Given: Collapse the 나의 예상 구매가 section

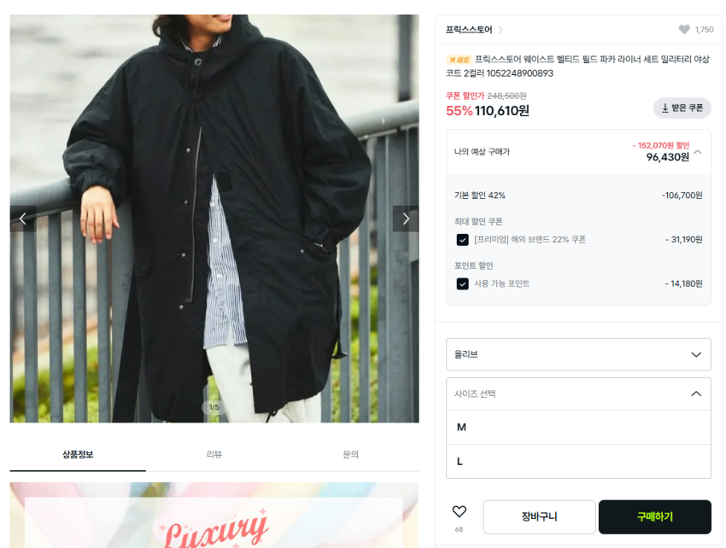Looking at the screenshot, I should [x=698, y=152].
